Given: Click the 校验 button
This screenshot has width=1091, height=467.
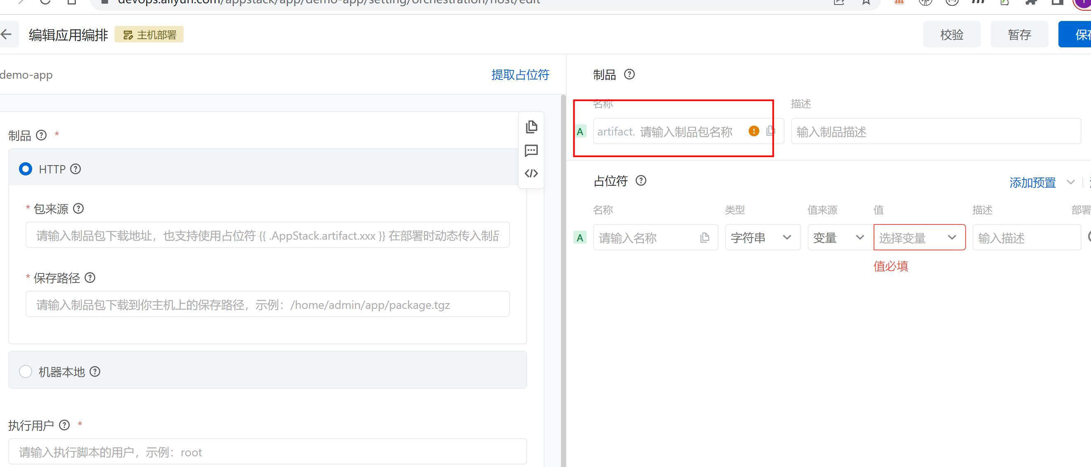Looking at the screenshot, I should pos(951,35).
